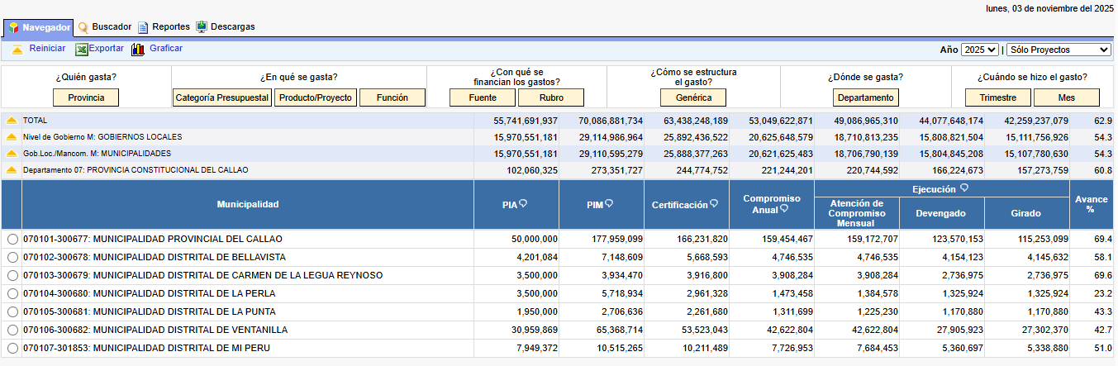Viewport: 1118px width, 366px height.
Task: Collapse the Departamento 07 Callao row arrow
Action: [12, 170]
